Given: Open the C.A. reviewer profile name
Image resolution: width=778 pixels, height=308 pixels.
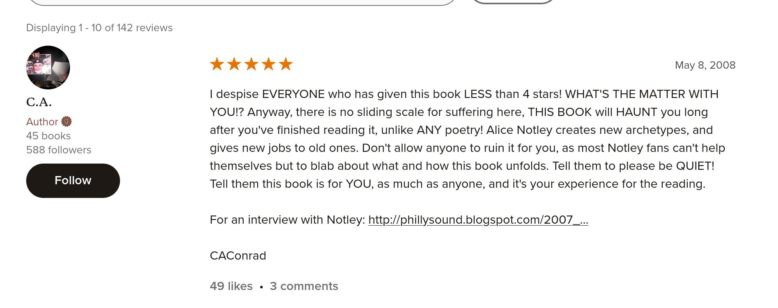Looking at the screenshot, I should pyautogui.click(x=39, y=102).
